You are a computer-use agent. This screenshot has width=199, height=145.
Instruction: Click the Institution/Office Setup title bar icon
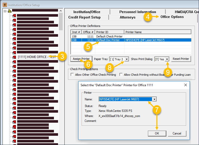5,5
